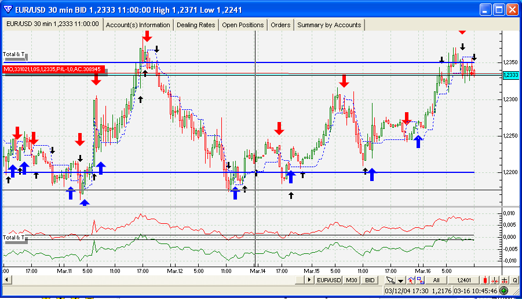
Task: Toggle the BID price type button
Action: pos(370,280)
